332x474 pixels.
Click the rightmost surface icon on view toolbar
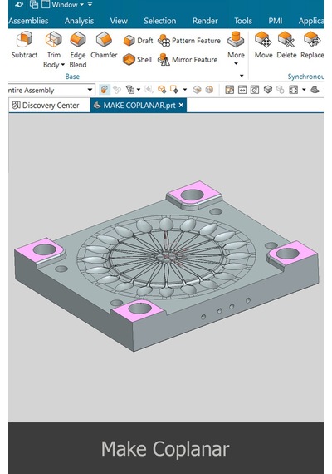(315, 90)
